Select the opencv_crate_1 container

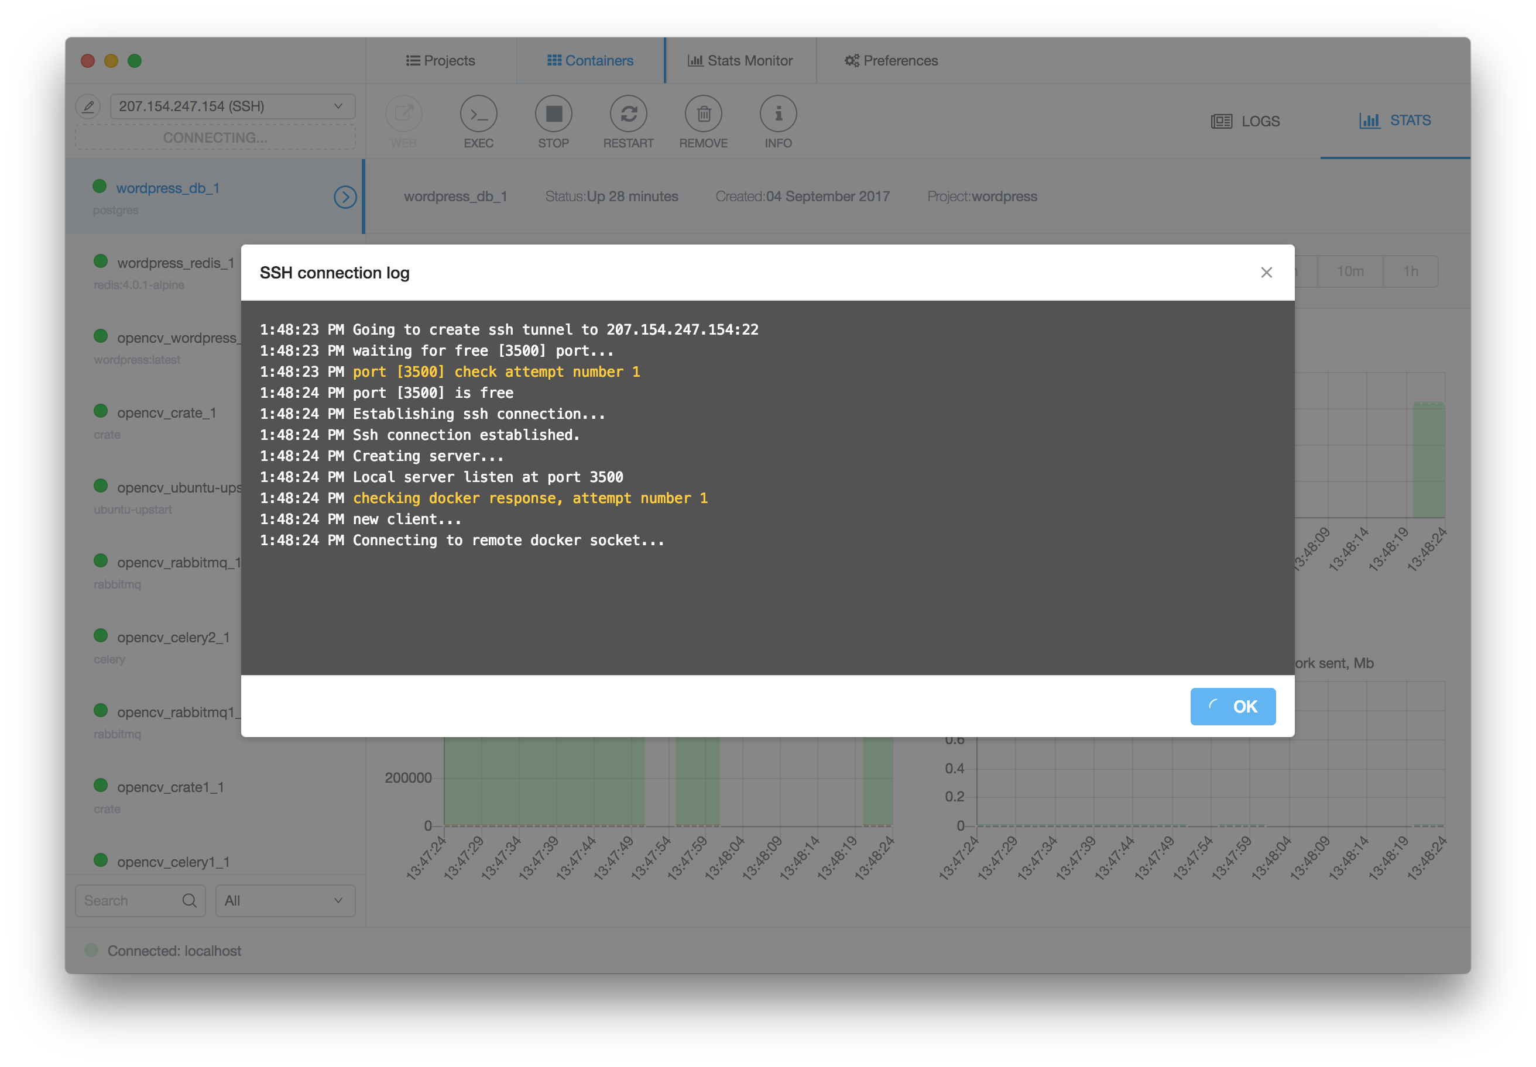[167, 413]
